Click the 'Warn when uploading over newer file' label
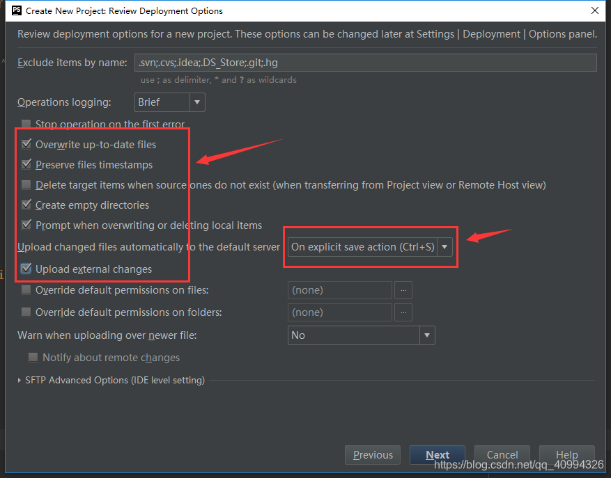The width and height of the screenshot is (611, 478). click(107, 335)
